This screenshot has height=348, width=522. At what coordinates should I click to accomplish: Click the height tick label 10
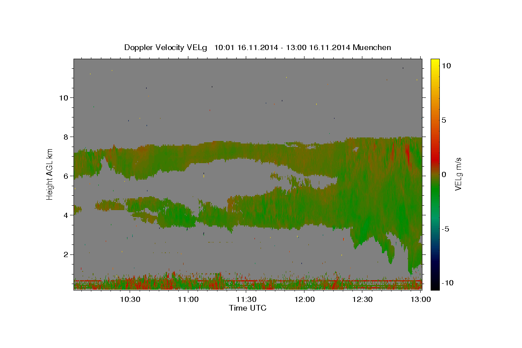click(x=63, y=97)
